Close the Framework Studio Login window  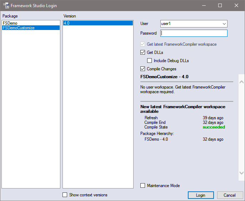click(236, 5)
